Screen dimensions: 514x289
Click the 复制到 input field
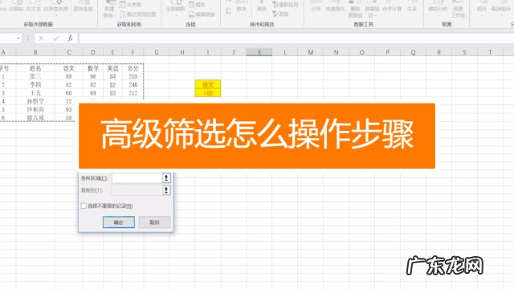(137, 190)
